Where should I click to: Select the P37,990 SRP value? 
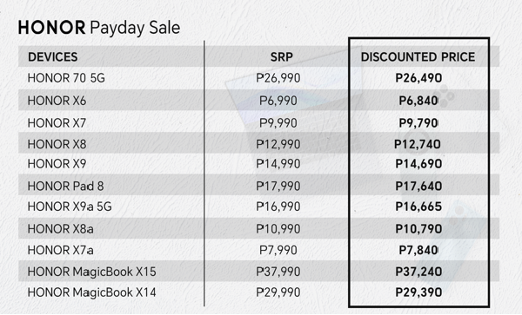click(278, 272)
